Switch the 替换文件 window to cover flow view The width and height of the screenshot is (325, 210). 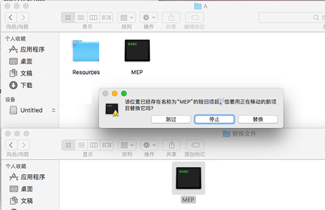point(107,145)
